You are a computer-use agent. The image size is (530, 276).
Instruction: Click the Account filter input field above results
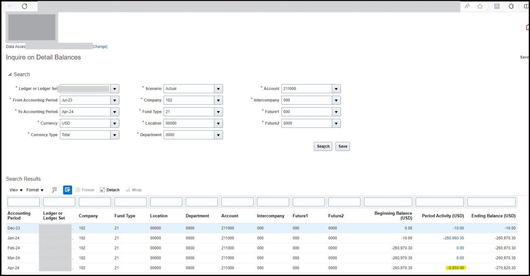[237, 202]
